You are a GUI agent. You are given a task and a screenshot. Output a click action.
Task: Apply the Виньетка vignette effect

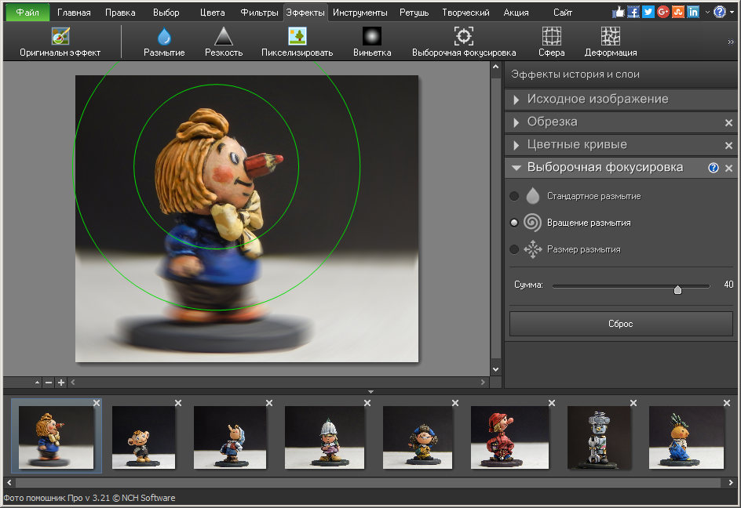point(371,37)
